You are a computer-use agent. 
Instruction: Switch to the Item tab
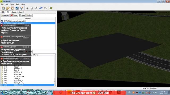pos(21,12)
